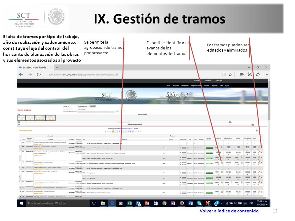Click the Buscar en la web y en Windows box
The height and width of the screenshot is (221, 295).
coord(57,203)
